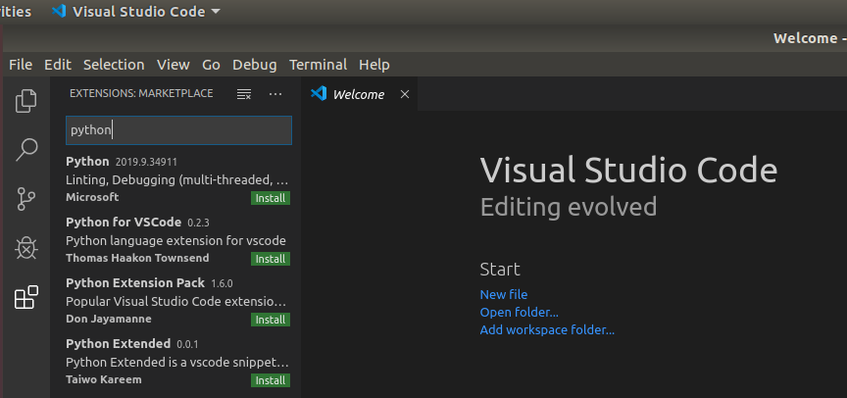Open the Source Control view
Viewport: 847px width, 398px height.
[25, 199]
